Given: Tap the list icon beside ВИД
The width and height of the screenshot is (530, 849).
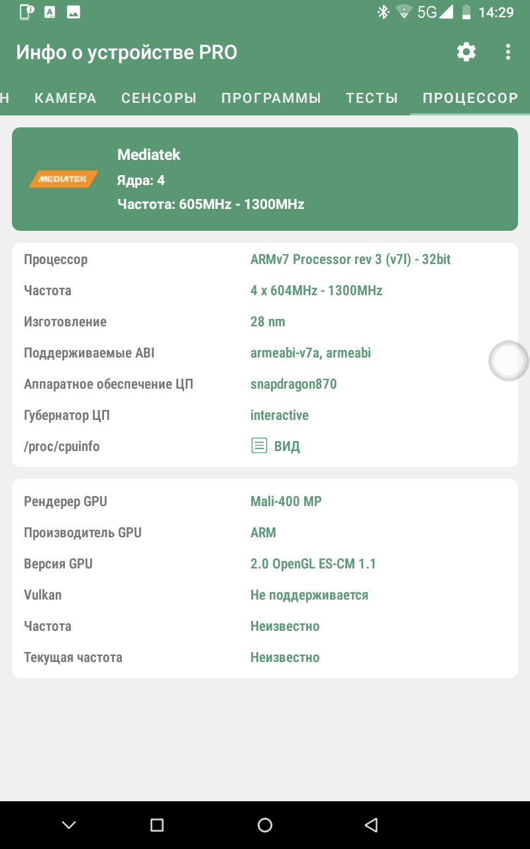Looking at the screenshot, I should pyautogui.click(x=259, y=446).
